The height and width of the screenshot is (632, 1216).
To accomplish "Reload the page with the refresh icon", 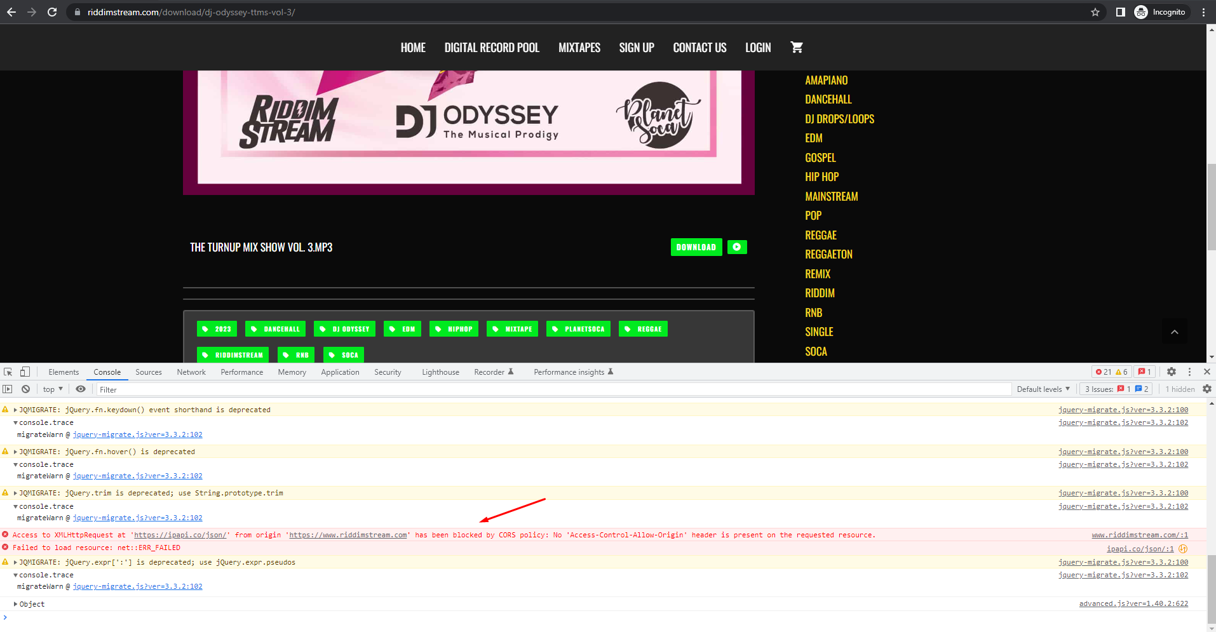I will (x=52, y=12).
